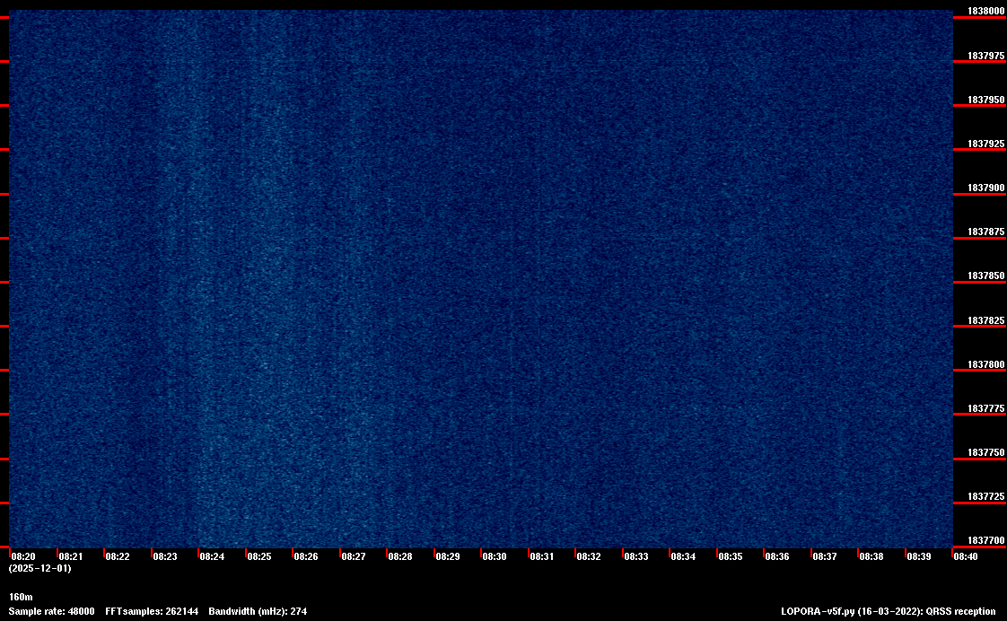Click the LOPORA-v5f.py QRSS reception text

pos(889,611)
